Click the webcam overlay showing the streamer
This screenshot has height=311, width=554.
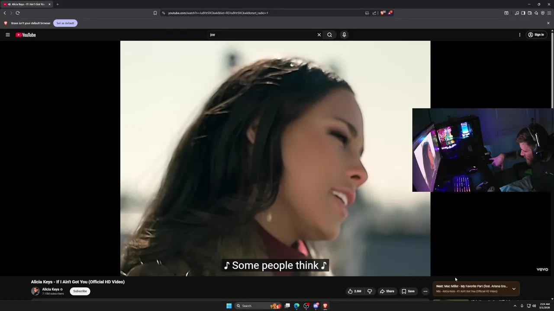coord(483,150)
